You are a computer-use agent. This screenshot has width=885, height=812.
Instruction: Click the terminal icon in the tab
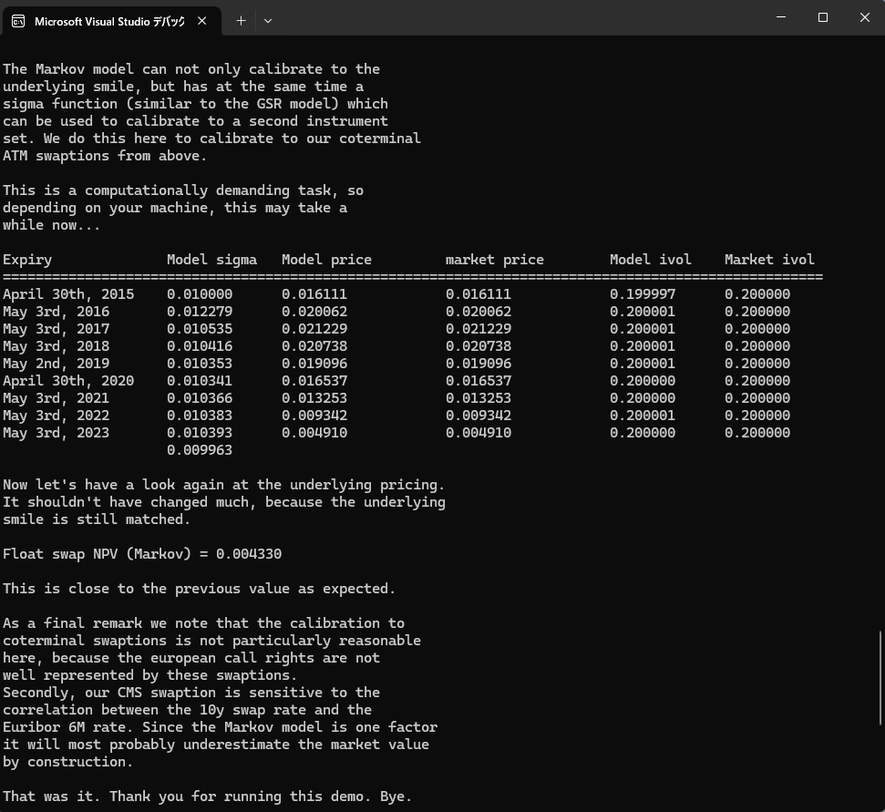(x=18, y=21)
